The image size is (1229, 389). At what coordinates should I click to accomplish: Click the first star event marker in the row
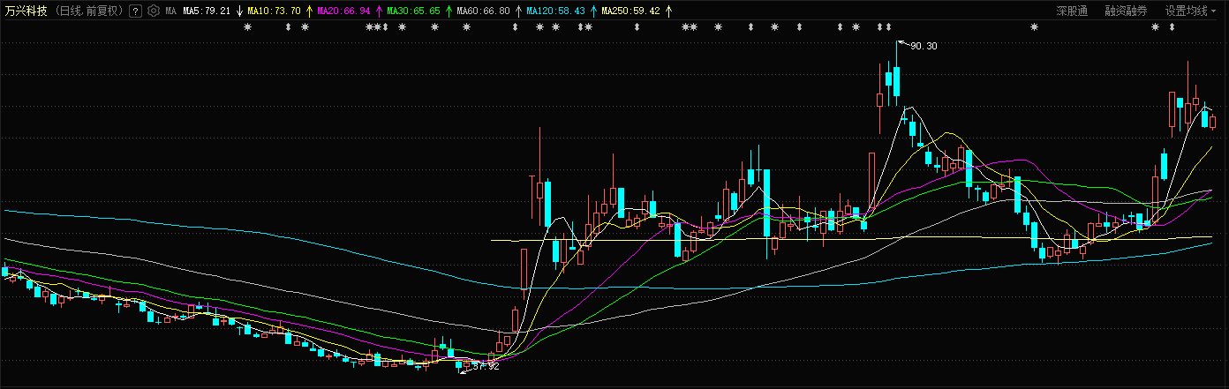pyautogui.click(x=248, y=27)
